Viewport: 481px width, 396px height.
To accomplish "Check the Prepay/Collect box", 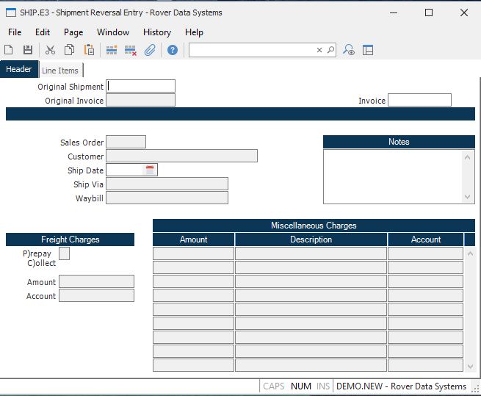I will [x=64, y=253].
